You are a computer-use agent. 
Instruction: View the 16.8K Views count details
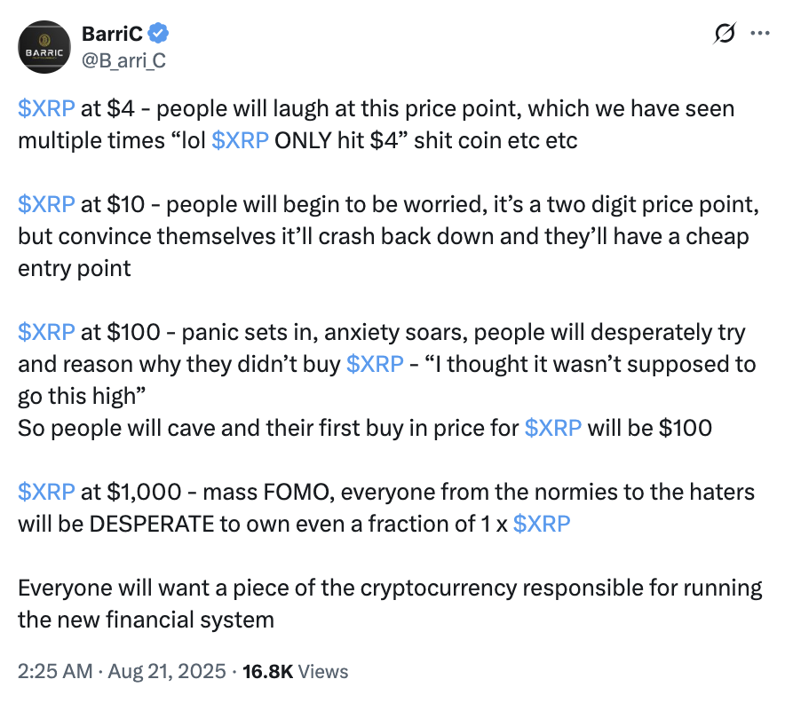[296, 671]
